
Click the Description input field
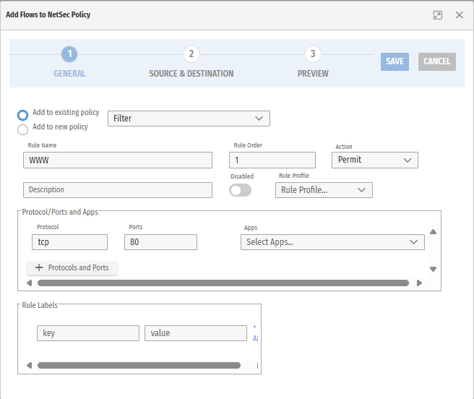[x=118, y=190]
